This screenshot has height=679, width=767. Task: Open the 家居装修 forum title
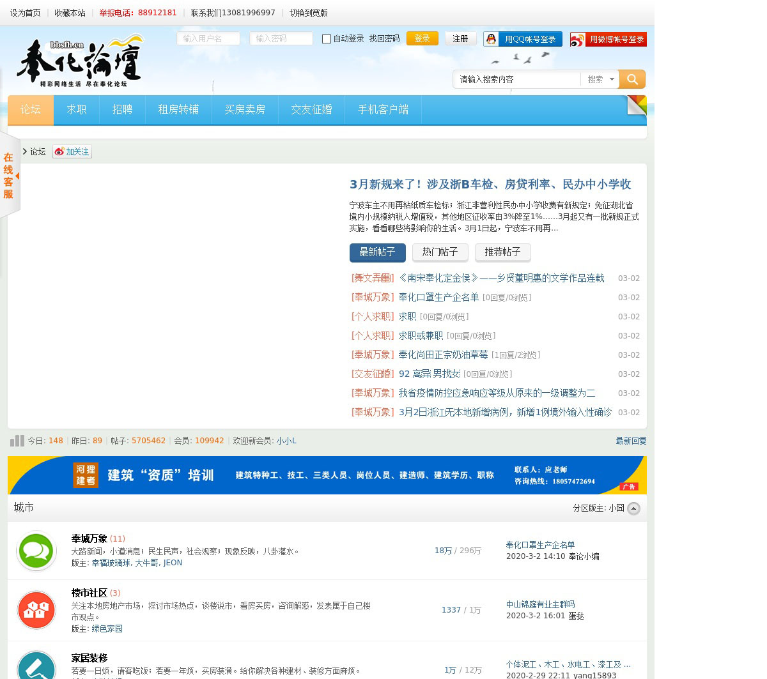pyautogui.click(x=89, y=658)
